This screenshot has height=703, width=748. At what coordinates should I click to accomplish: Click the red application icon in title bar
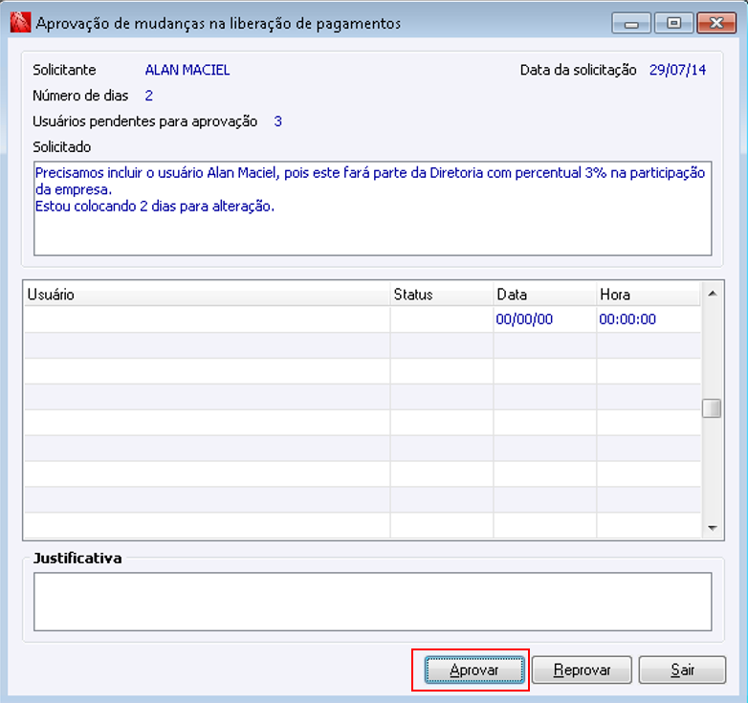tap(20, 22)
